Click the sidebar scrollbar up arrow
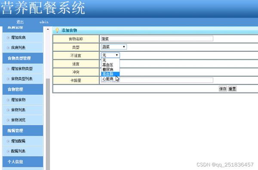Screen dimensions: 258x170 tap(48, 29)
